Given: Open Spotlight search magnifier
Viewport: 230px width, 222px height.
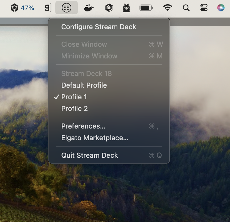Looking at the screenshot, I should [x=186, y=8].
